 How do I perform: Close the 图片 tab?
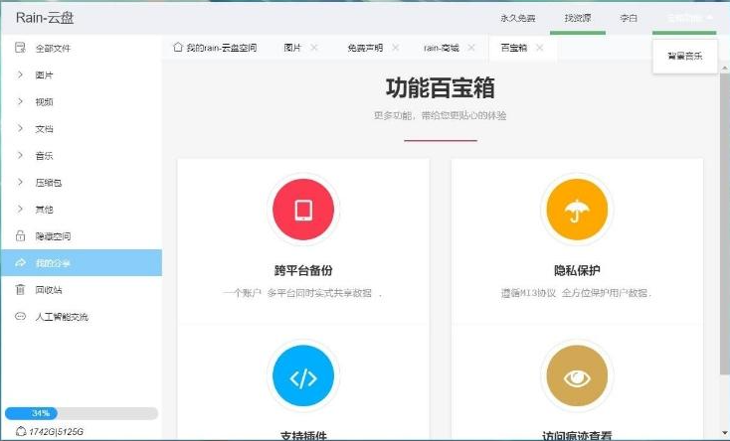pyautogui.click(x=314, y=48)
